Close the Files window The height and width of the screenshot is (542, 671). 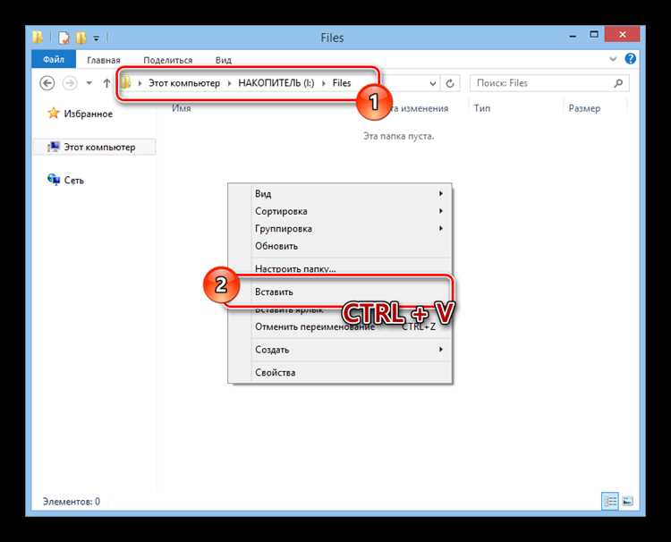[x=622, y=34]
